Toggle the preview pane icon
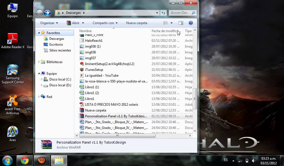The height and width of the screenshot is (166, 284). [181, 23]
